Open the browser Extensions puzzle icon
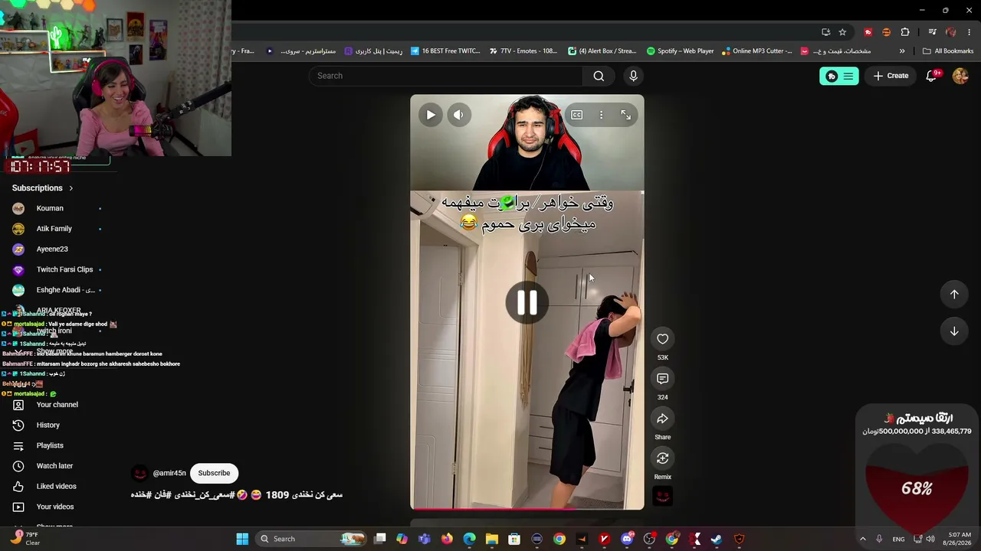The height and width of the screenshot is (551, 981). point(905,32)
